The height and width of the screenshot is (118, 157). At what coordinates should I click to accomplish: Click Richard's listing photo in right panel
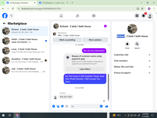[132, 29]
